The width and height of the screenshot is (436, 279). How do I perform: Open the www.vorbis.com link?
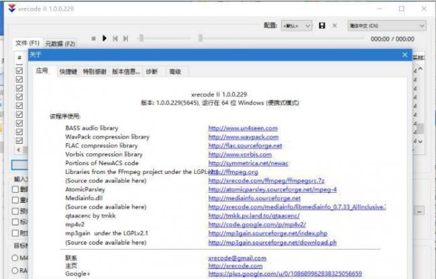(x=240, y=155)
